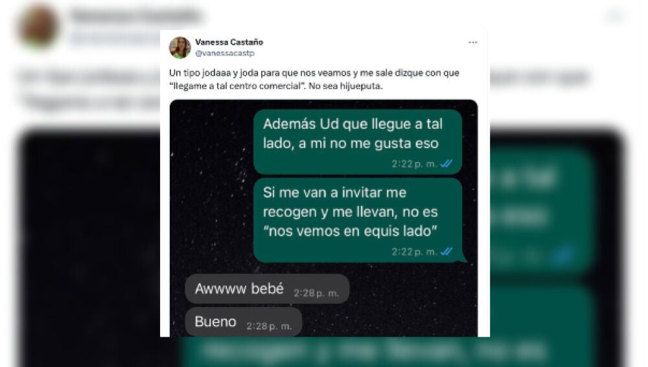Image resolution: width=648 pixels, height=367 pixels.
Task: Open the three-dot more menu on Vanessa's tweet
Action: [x=473, y=43]
